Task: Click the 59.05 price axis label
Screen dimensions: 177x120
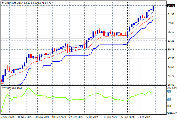Action: 171,23
